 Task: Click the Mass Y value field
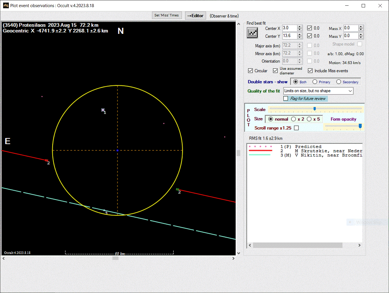(x=351, y=36)
